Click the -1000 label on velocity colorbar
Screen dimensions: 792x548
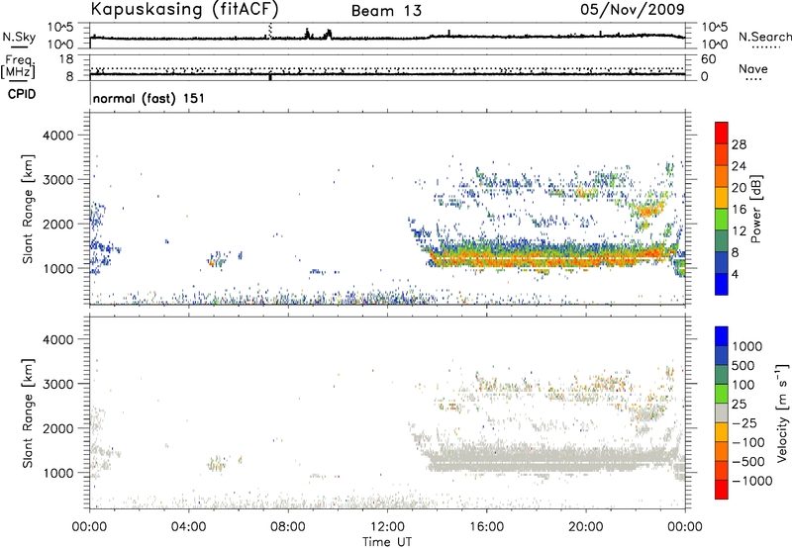[x=752, y=481]
